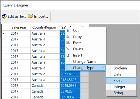Choose Paste from context menu
This screenshot has height=99, width=140.
(x=85, y=43)
